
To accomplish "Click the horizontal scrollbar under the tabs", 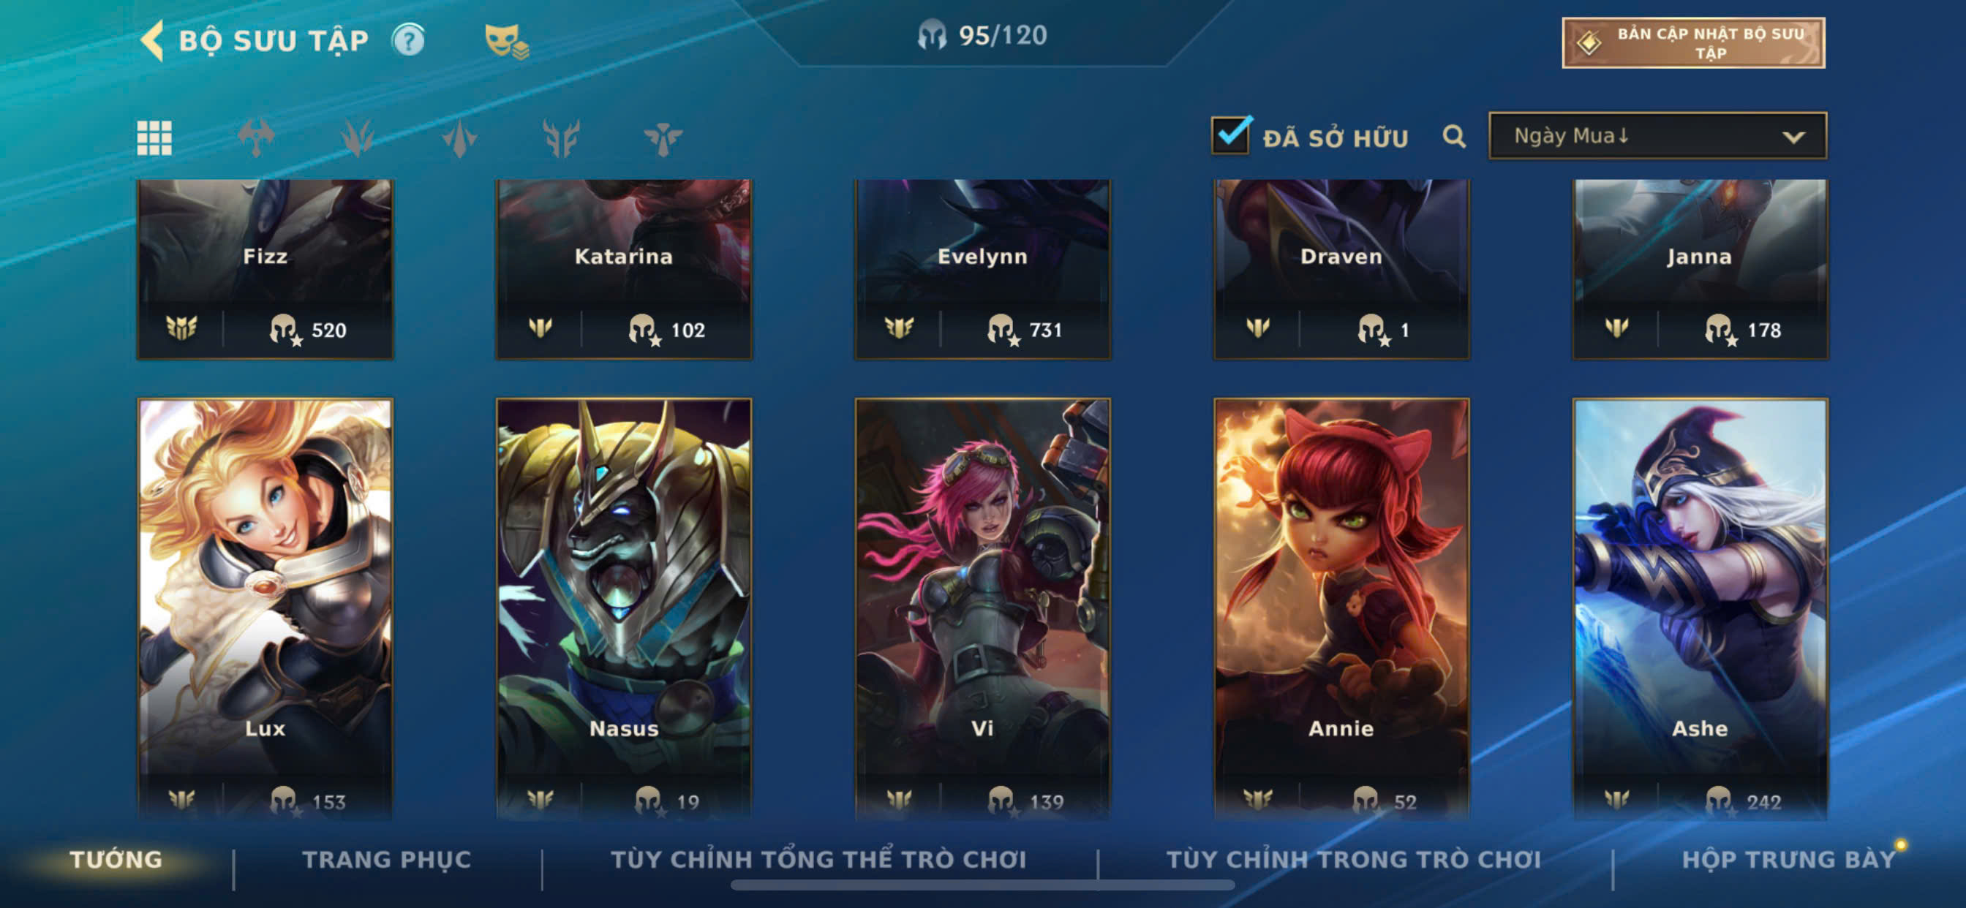I will tap(982, 885).
